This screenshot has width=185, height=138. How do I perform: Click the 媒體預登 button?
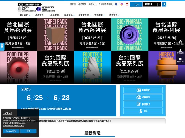coord(143,97)
